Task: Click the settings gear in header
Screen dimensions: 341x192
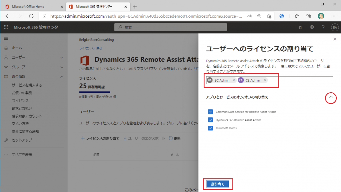Action: [x=312, y=27]
